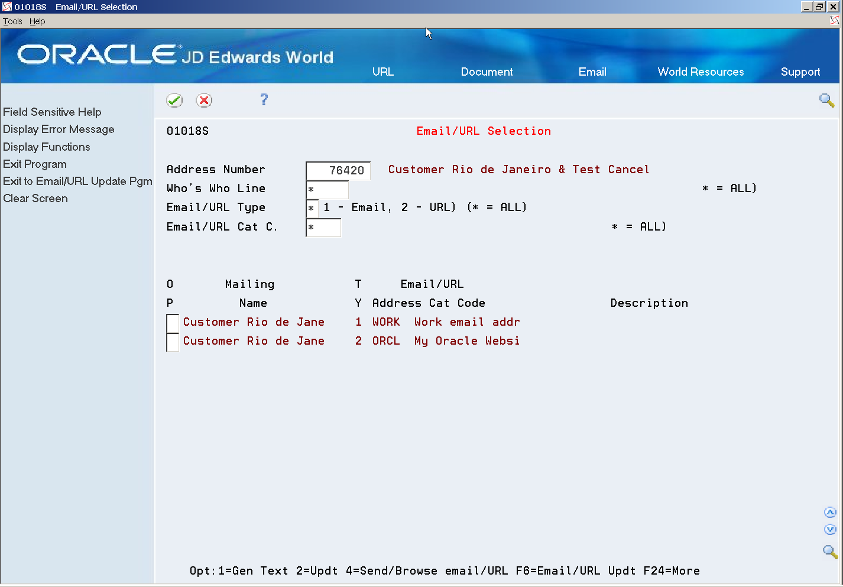
Task: Open the Help menu
Action: [x=37, y=21]
